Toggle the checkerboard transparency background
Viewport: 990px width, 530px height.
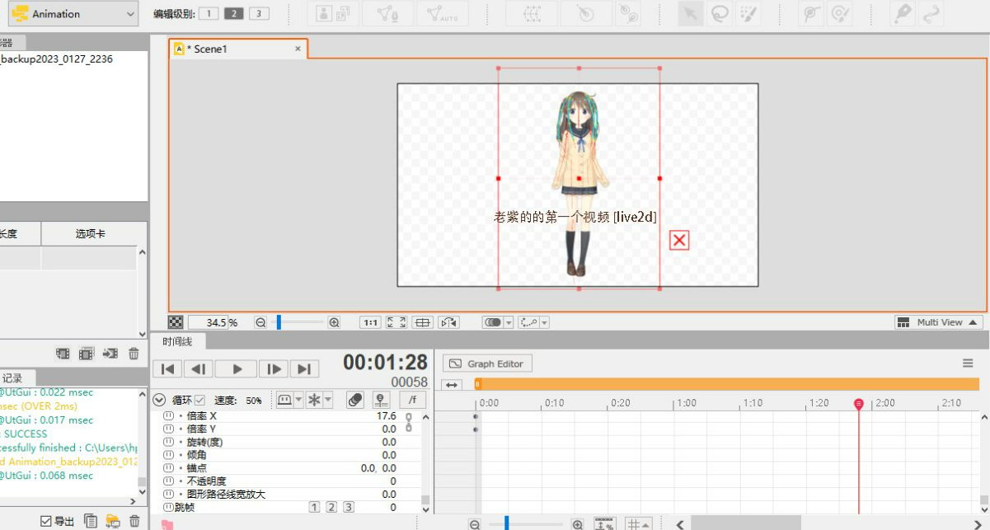click(x=176, y=323)
